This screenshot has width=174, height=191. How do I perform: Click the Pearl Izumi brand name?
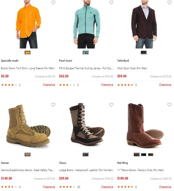[65, 61]
